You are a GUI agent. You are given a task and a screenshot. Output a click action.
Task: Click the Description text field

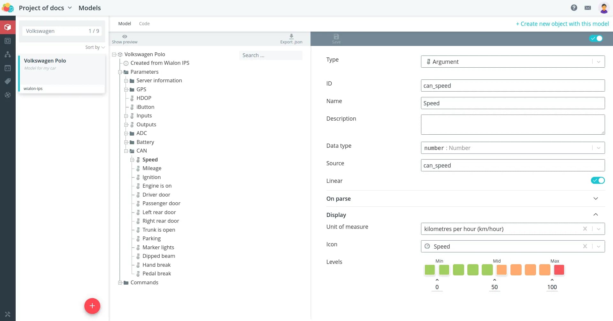point(512,124)
